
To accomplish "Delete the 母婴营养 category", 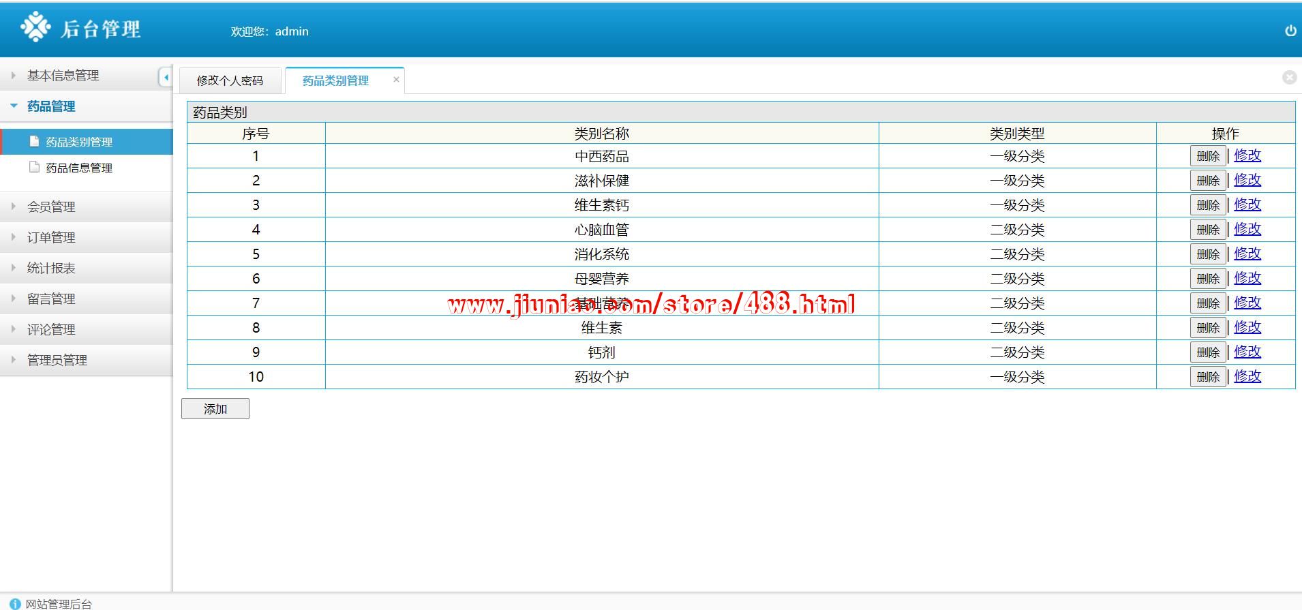I will (1208, 279).
